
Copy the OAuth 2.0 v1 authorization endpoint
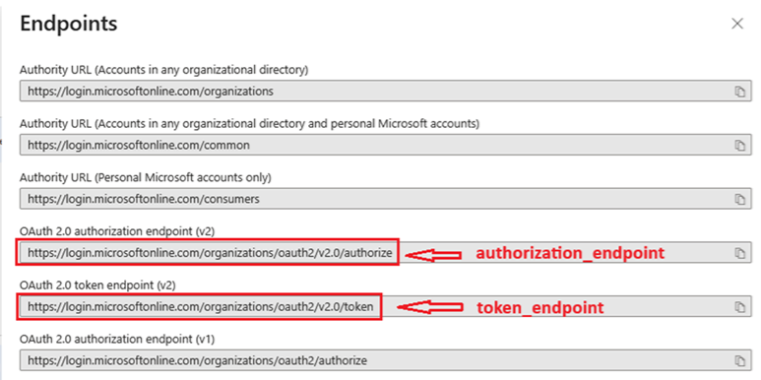pyautogui.click(x=739, y=360)
